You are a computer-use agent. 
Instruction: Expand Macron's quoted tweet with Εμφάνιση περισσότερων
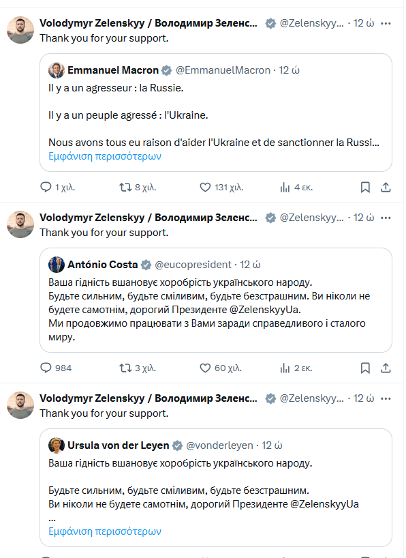pyautogui.click(x=105, y=156)
